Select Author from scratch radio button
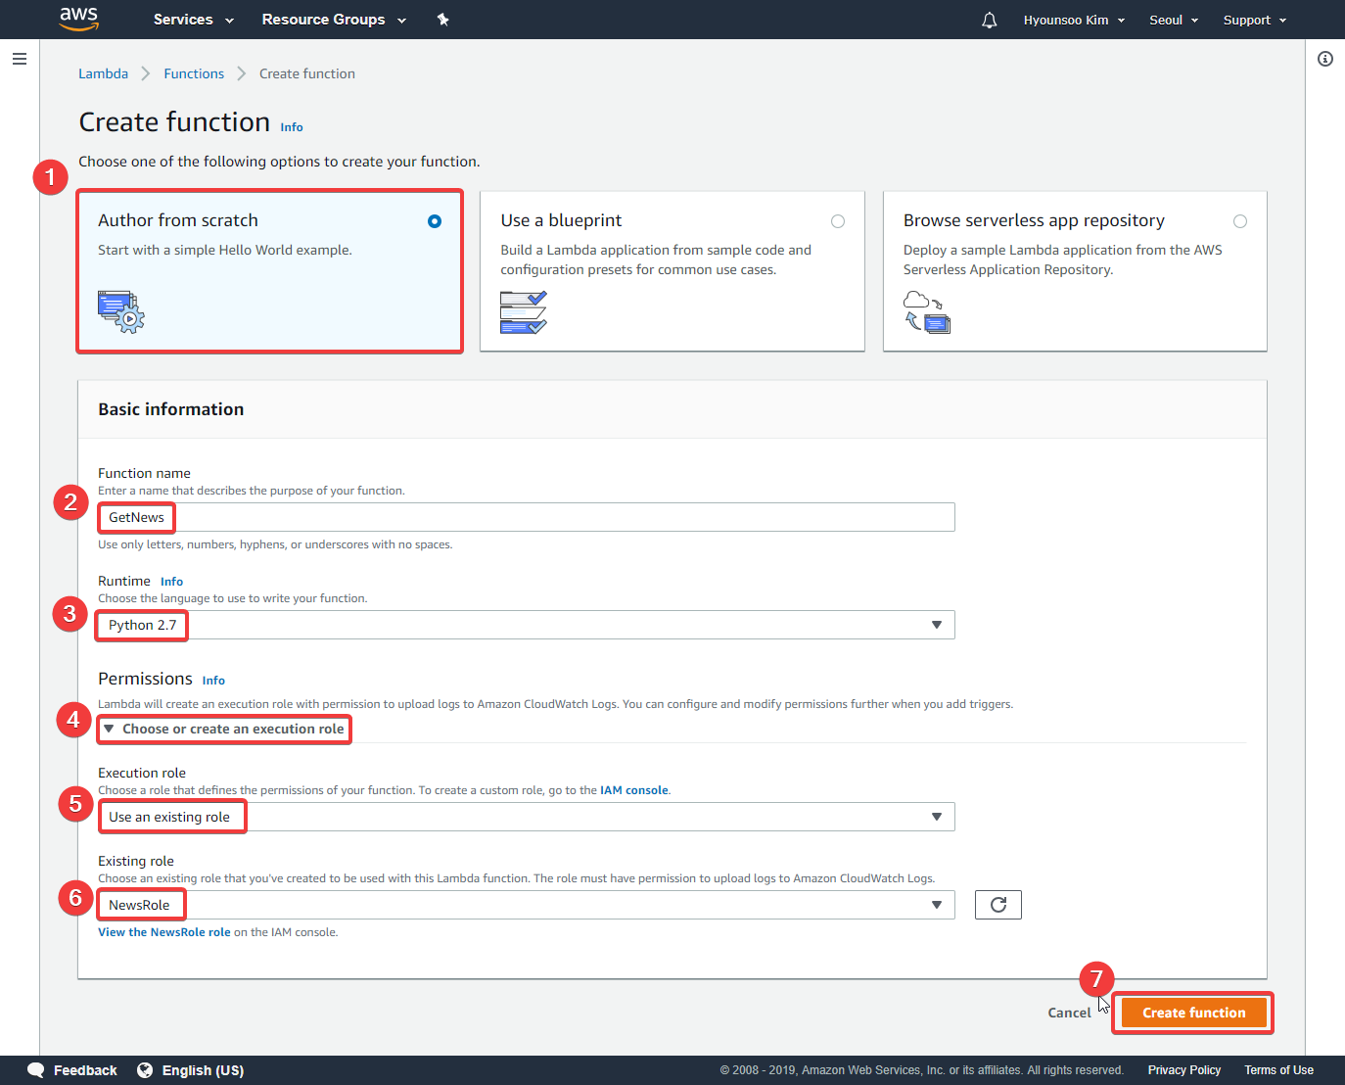 pos(435,221)
